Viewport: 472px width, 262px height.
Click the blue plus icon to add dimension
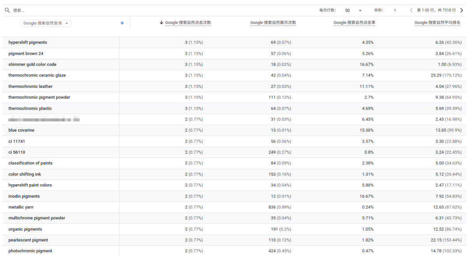[122, 23]
